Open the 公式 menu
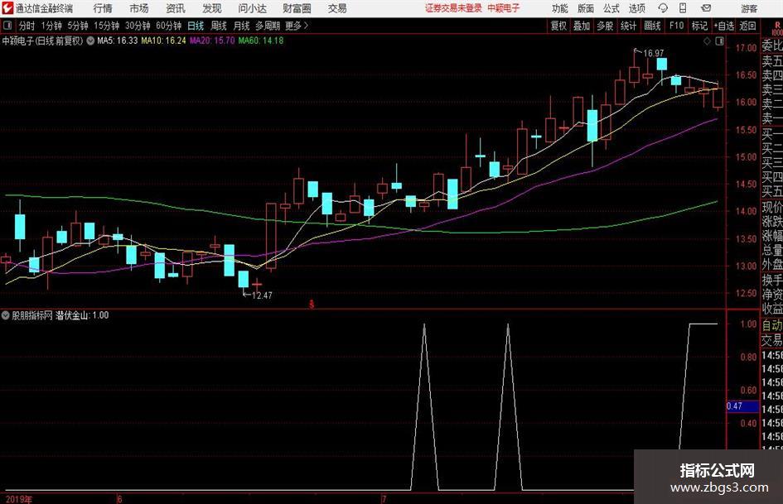 pyautogui.click(x=611, y=8)
